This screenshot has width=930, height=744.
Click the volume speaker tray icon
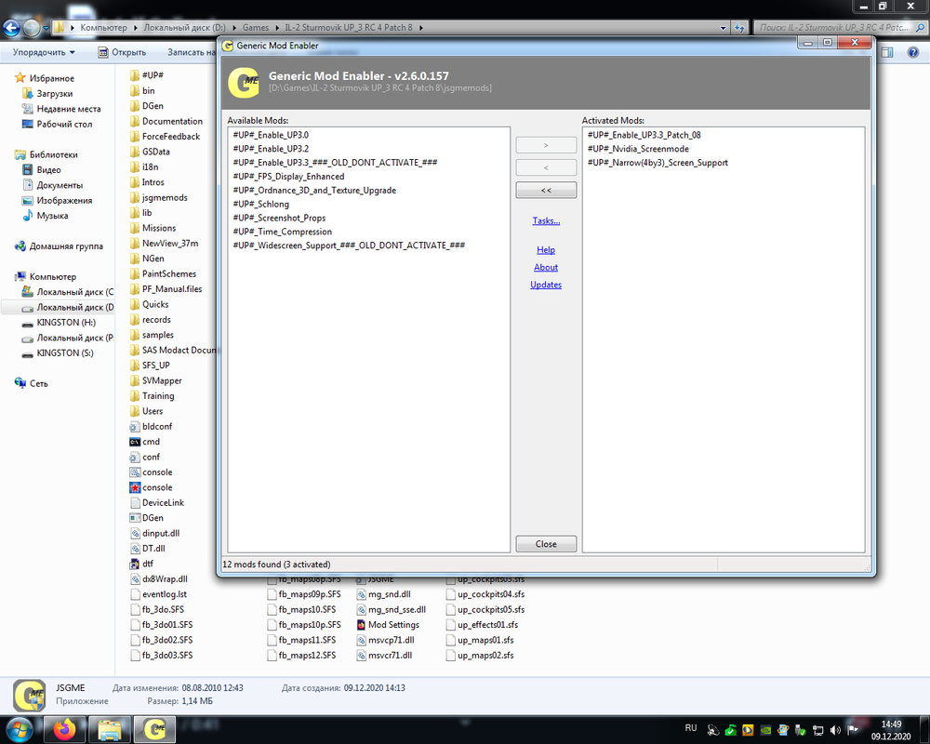point(835,730)
